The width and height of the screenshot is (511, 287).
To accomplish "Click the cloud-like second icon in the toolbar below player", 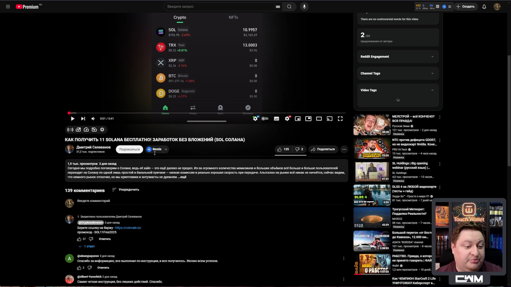I will 78,130.
